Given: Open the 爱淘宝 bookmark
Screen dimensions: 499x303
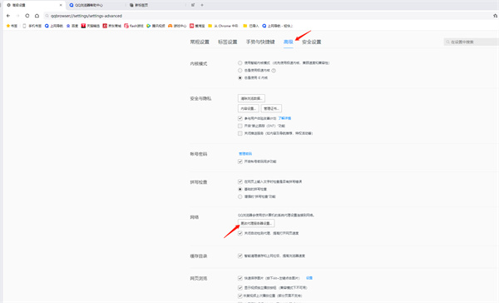Looking at the screenshot, I should 197,26.
